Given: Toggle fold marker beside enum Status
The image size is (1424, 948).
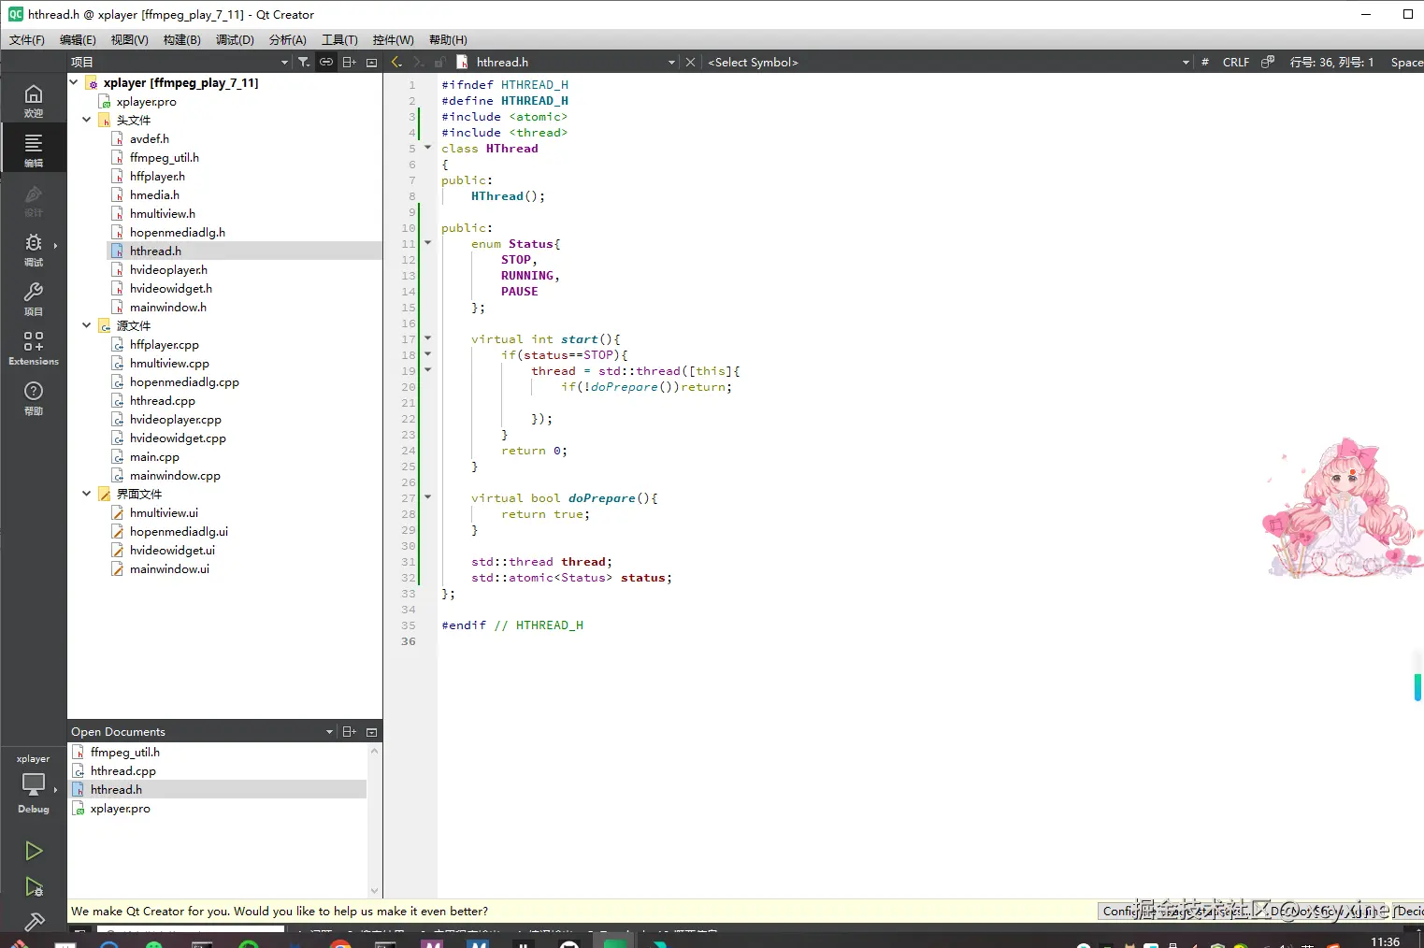Looking at the screenshot, I should pyautogui.click(x=428, y=243).
